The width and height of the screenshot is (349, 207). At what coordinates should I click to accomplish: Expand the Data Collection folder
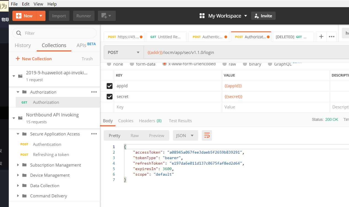(x=18, y=186)
